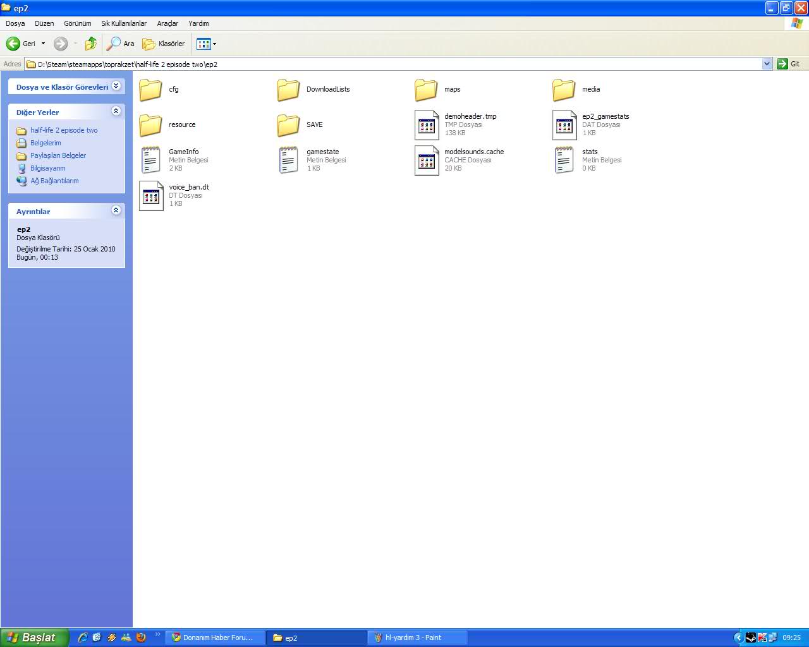
Task: Open the forward history dropdown arrow
Action: (x=75, y=44)
